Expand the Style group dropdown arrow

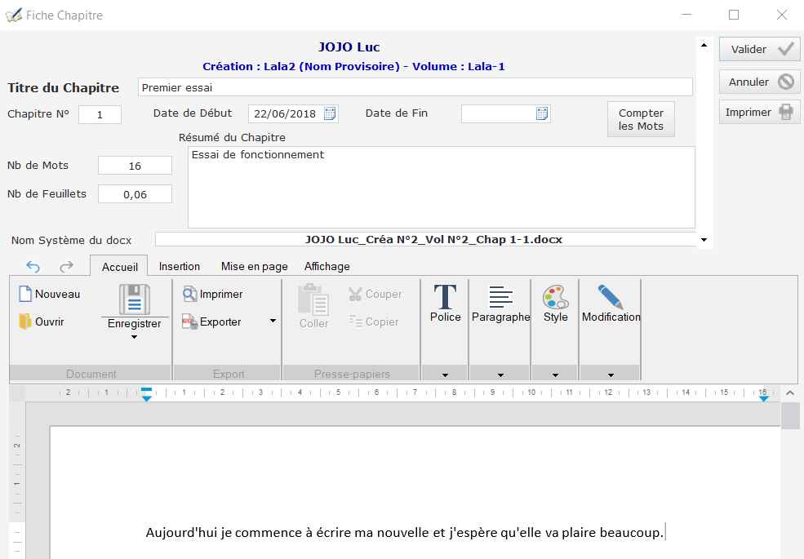coord(555,375)
